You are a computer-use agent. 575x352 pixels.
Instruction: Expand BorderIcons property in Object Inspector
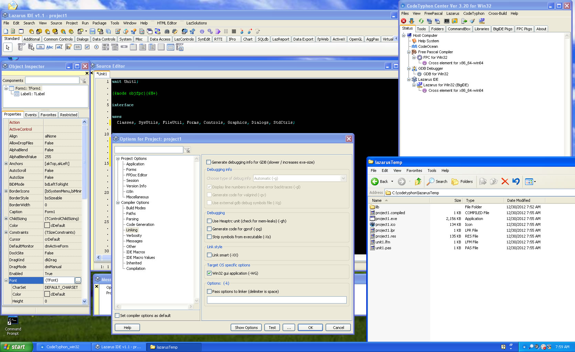(x=6, y=191)
